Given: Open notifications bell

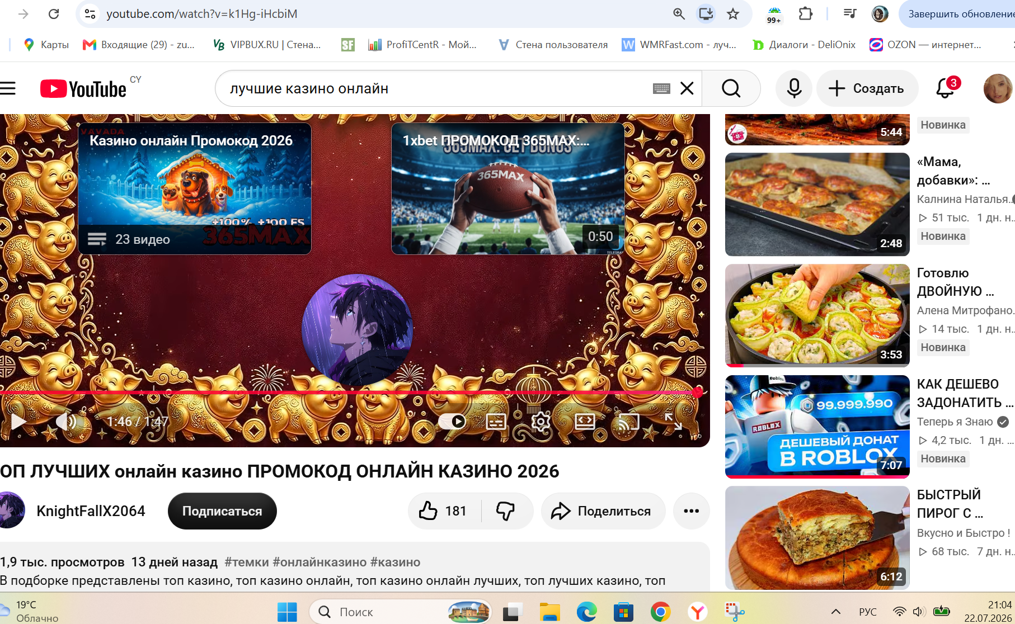Looking at the screenshot, I should (x=946, y=88).
